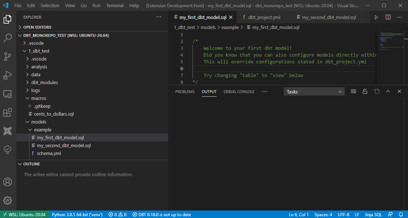The width and height of the screenshot is (408, 218).
Task: Close the bottom panel
Action: pyautogui.click(x=399, y=92)
